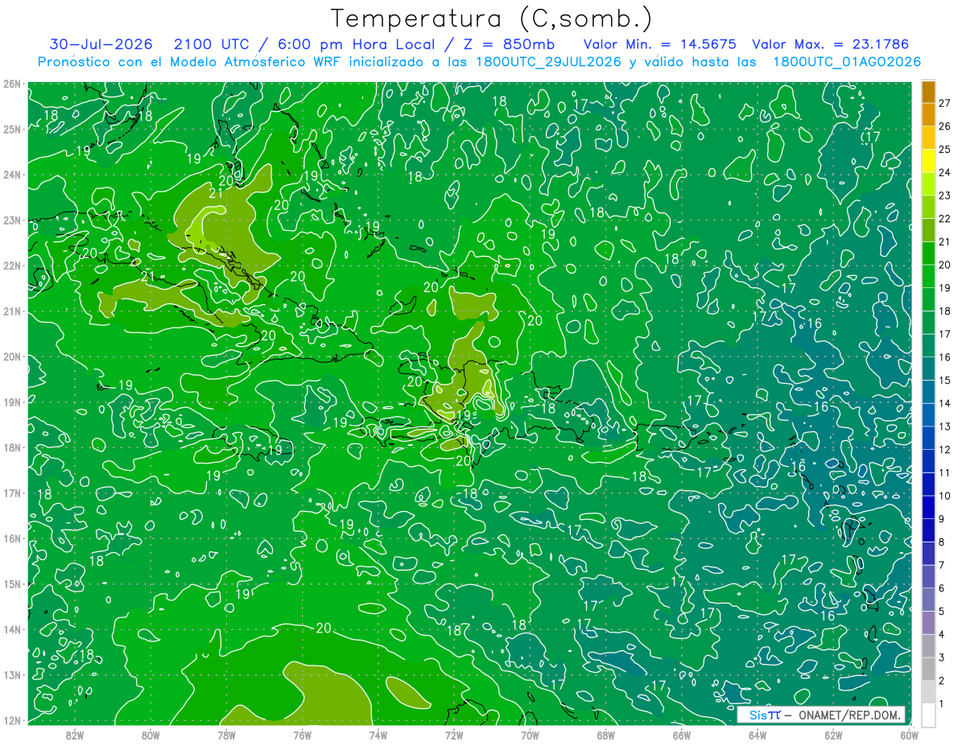Click the latitude label '24N'
This screenshot has height=746, width=966.
click(11, 175)
